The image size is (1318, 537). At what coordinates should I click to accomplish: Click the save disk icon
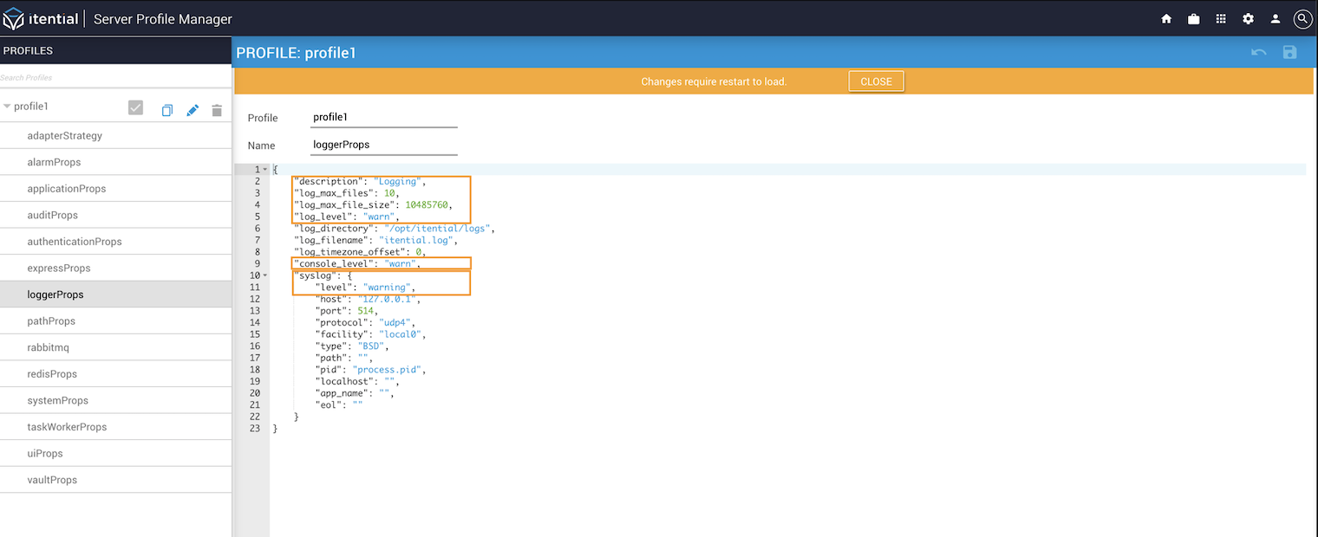tap(1289, 52)
